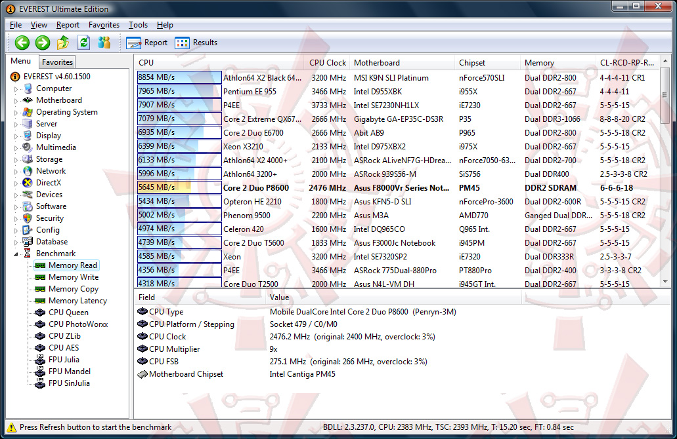677x439 pixels.
Task: Select FPU Mandel benchmark
Action: click(70, 372)
